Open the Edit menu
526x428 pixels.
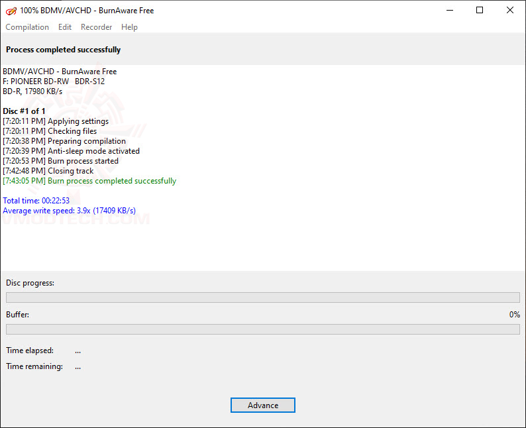pyautogui.click(x=65, y=27)
